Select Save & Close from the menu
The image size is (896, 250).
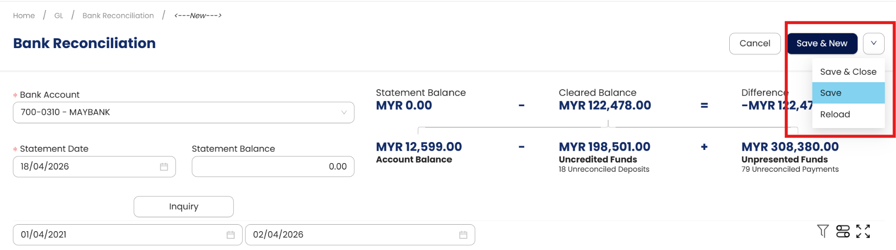pos(848,72)
